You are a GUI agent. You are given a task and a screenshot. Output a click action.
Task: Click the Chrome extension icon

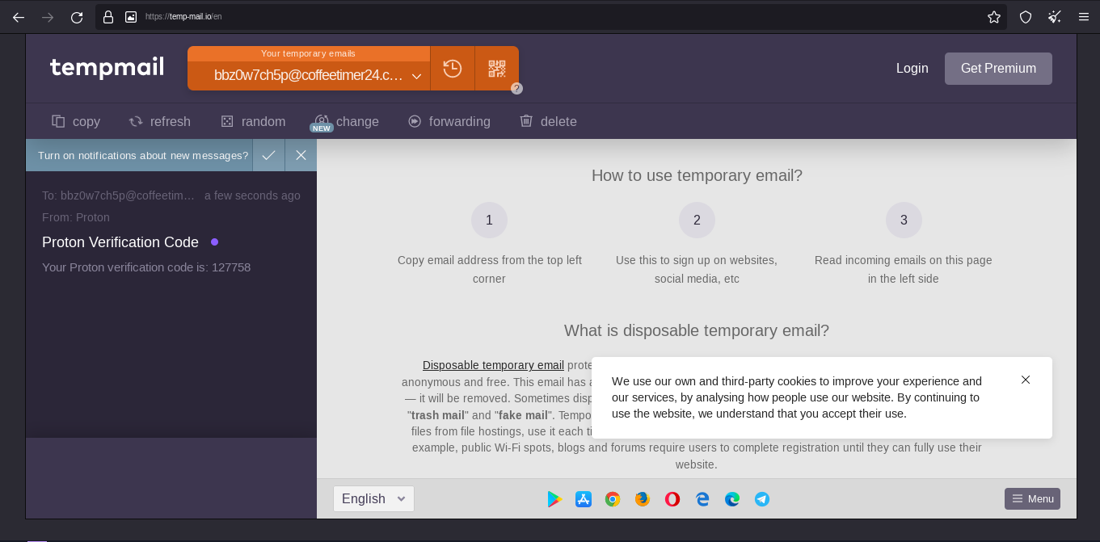pos(613,499)
